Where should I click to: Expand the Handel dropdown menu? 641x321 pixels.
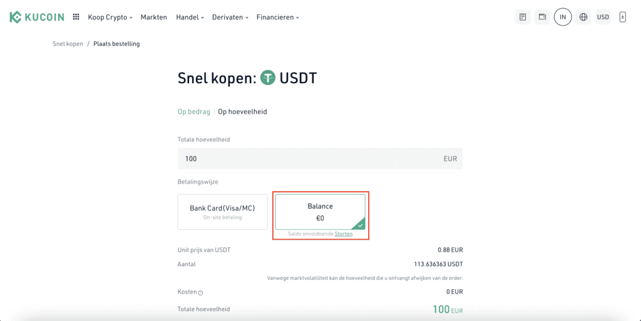click(x=190, y=17)
